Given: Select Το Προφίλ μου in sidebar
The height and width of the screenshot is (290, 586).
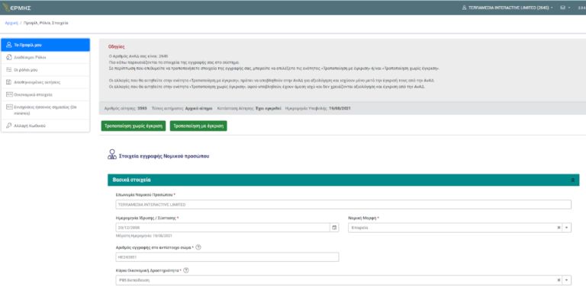Looking at the screenshot, I should point(45,45).
